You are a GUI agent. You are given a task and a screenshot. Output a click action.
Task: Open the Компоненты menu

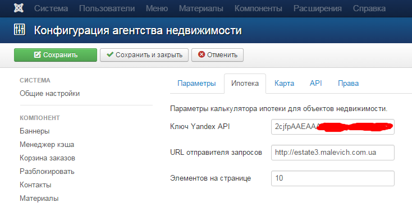point(258,8)
